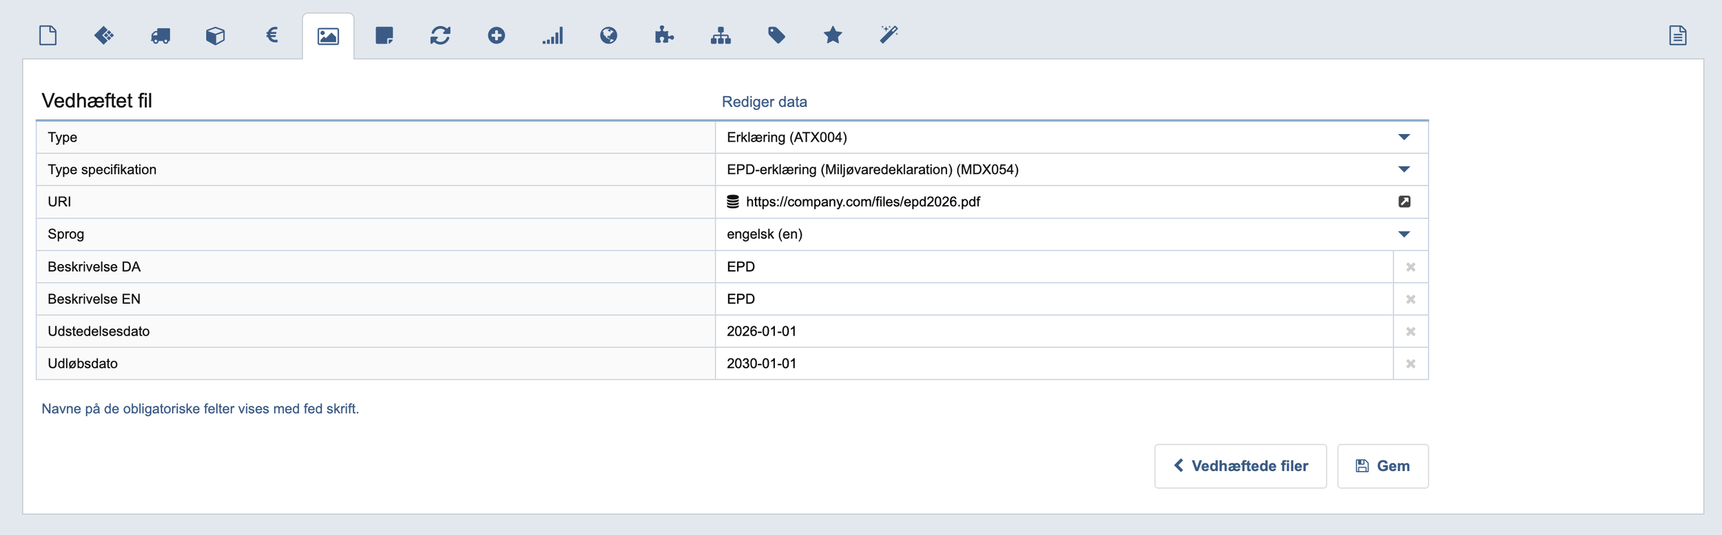1722x535 pixels.
Task: Open the sticky note tab
Action: point(384,35)
